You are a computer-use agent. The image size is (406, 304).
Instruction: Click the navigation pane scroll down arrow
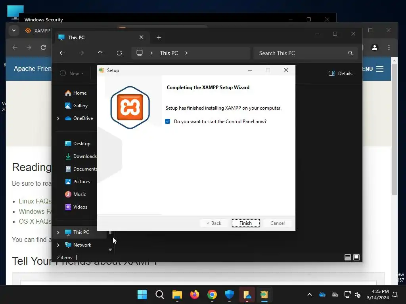110,250
